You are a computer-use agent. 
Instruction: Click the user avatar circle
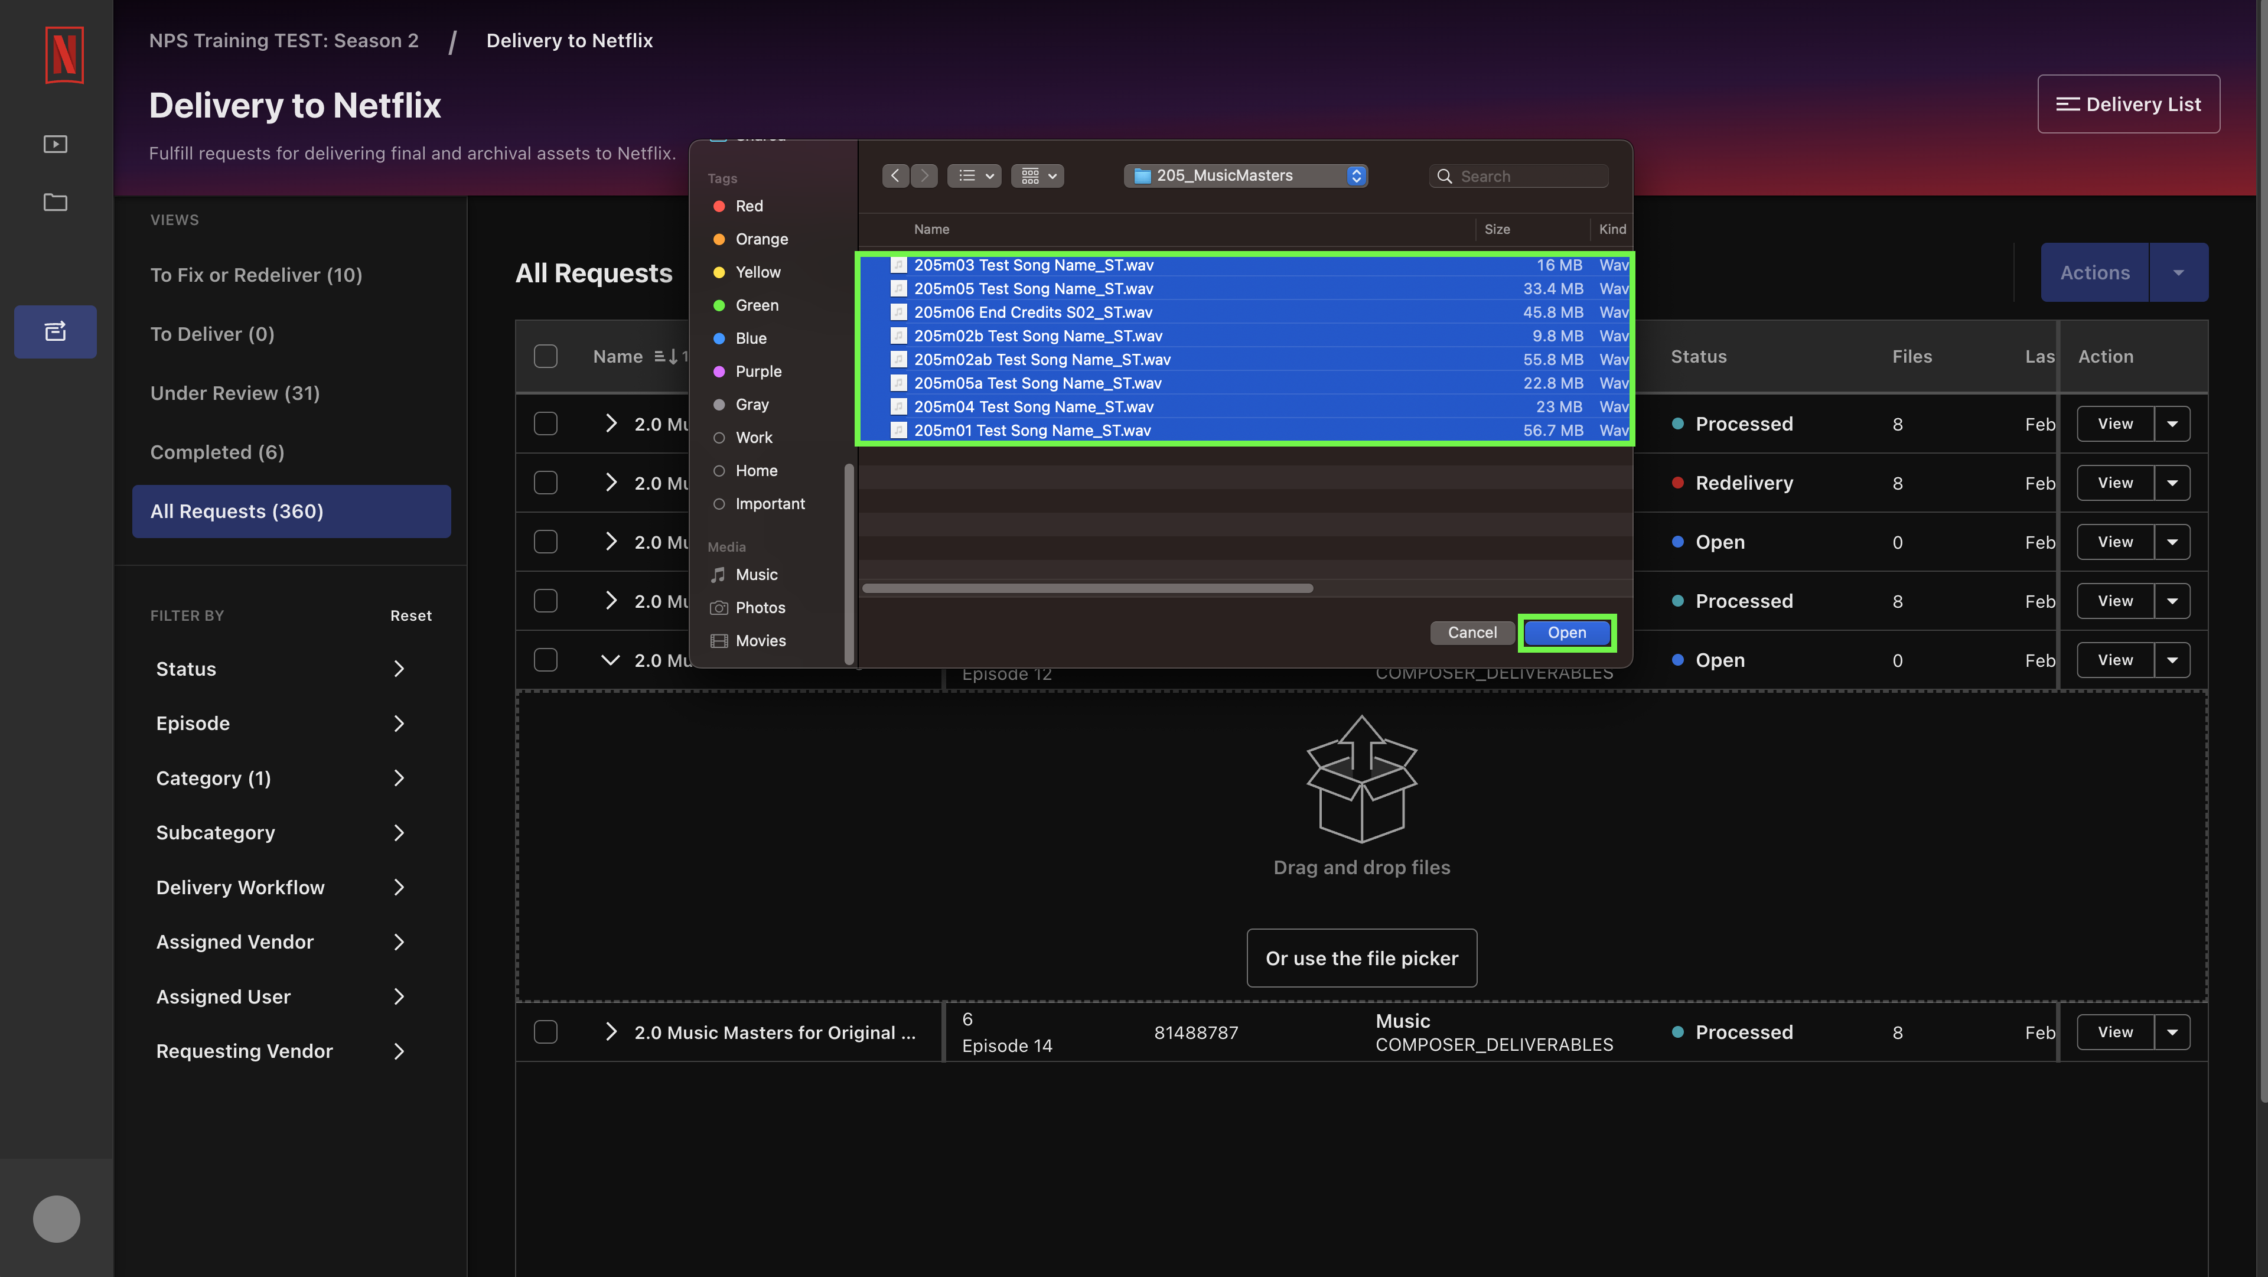[x=56, y=1218]
